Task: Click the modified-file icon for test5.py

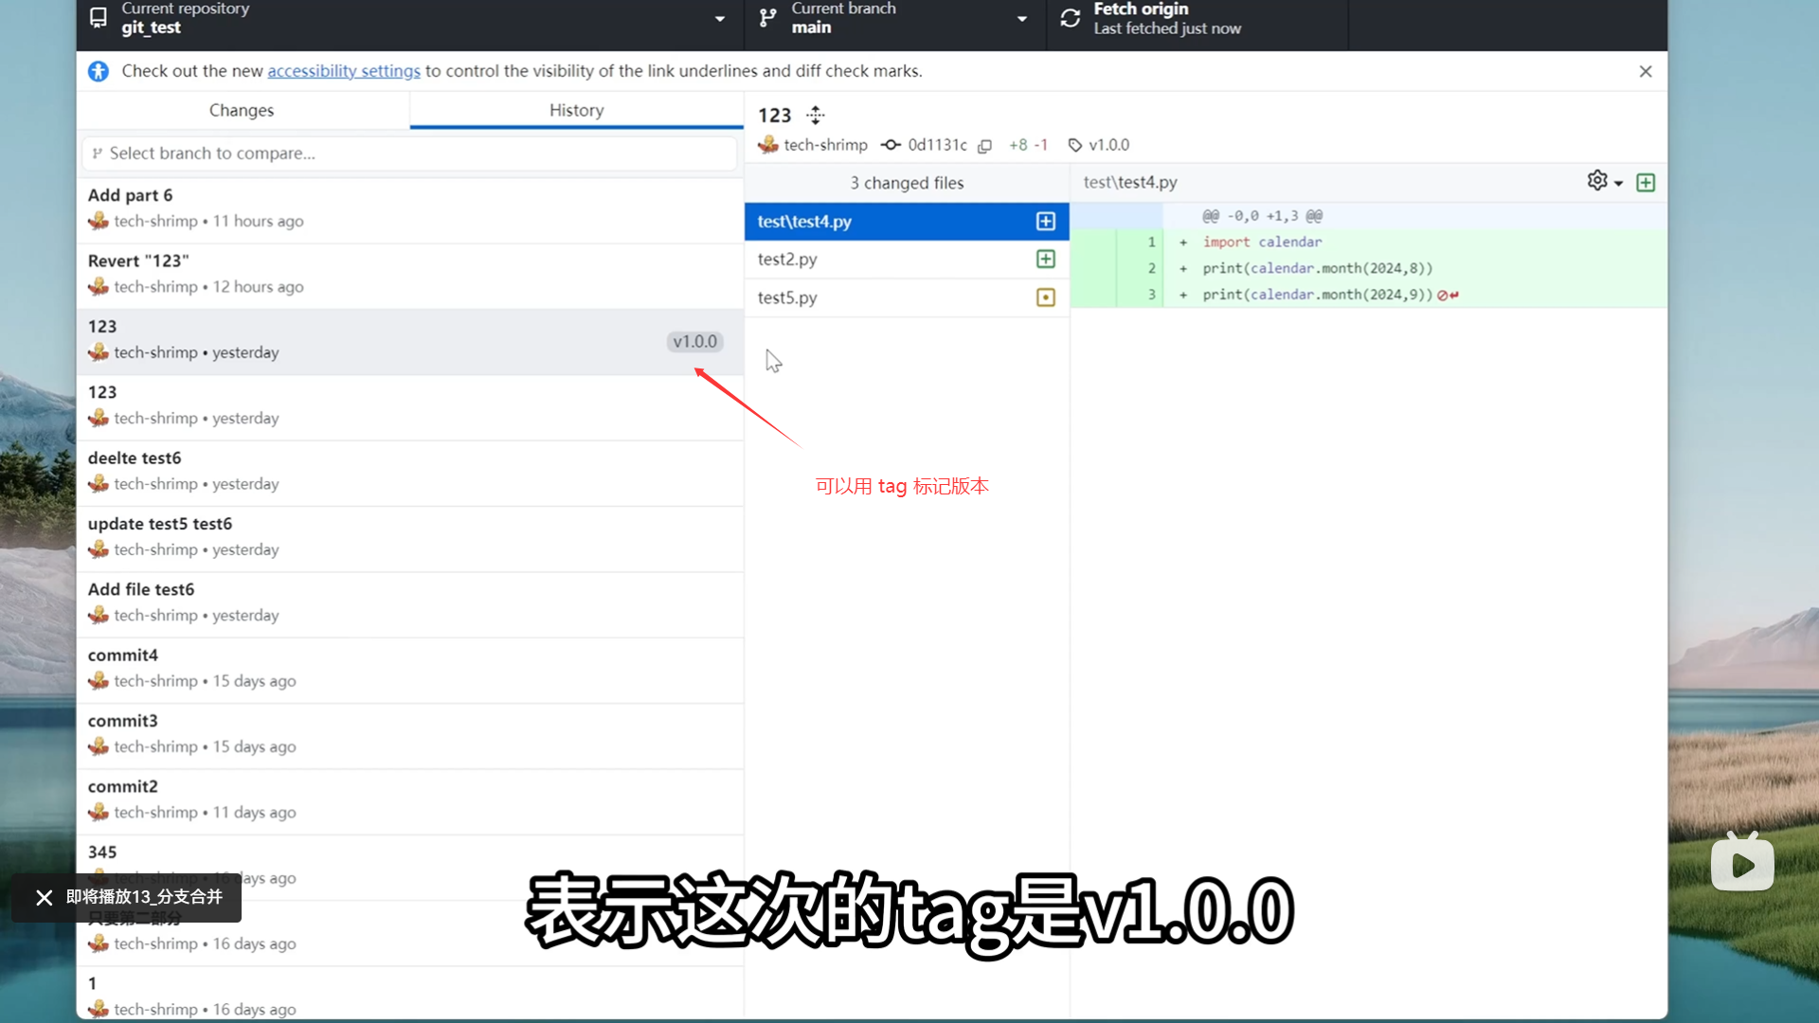Action: click(1045, 297)
